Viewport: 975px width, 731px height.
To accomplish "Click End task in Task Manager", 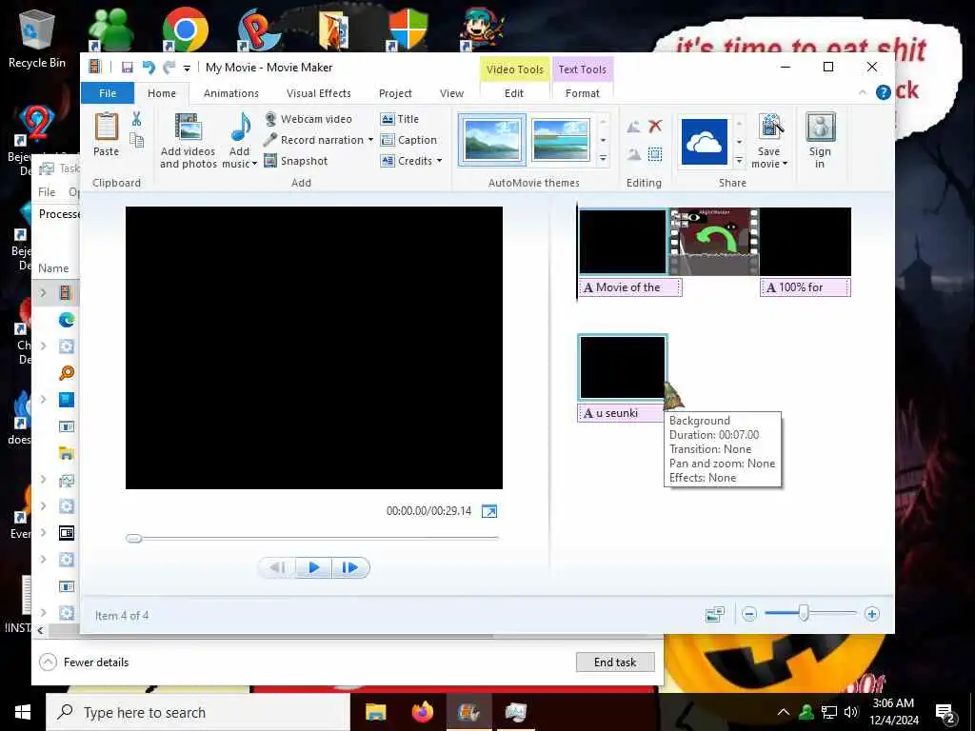I will click(x=615, y=662).
